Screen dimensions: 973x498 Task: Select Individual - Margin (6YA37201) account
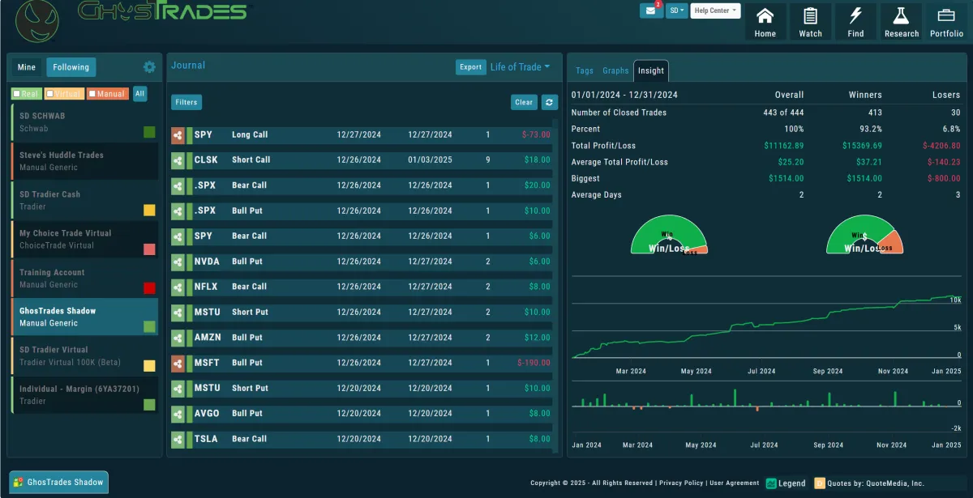[84, 394]
